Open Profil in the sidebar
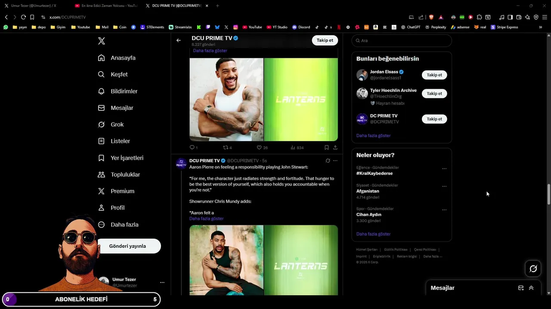The height and width of the screenshot is (309, 551). click(111, 208)
